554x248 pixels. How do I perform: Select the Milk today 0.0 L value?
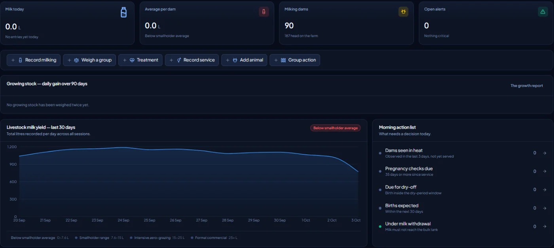coord(13,26)
